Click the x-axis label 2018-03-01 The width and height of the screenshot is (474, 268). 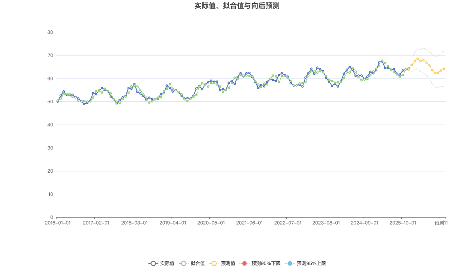[134, 223]
